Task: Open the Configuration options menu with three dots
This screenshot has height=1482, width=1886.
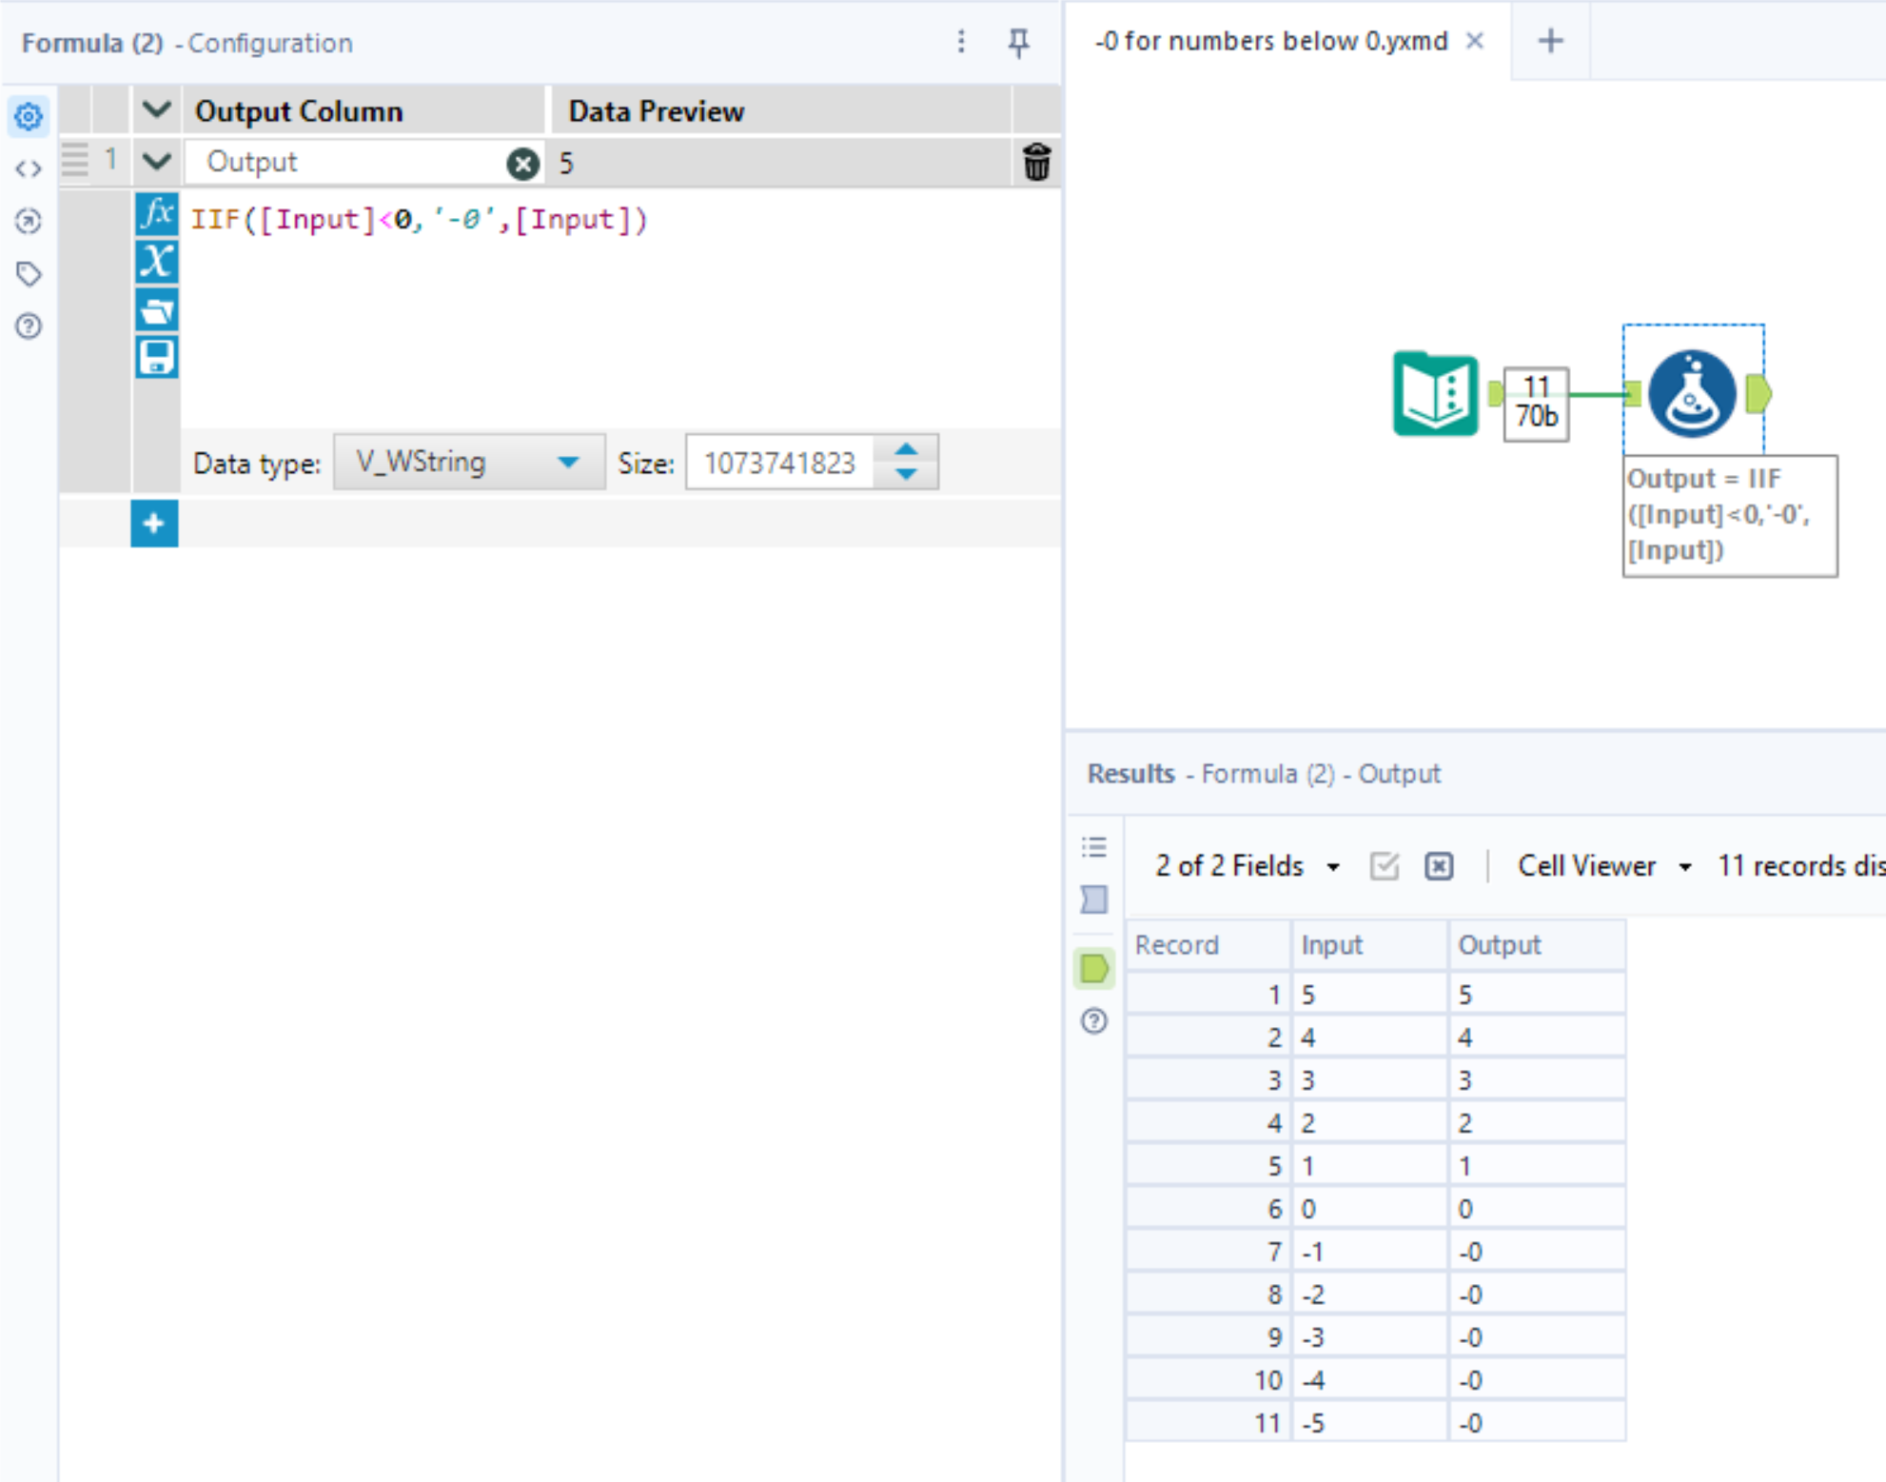Action: [961, 43]
